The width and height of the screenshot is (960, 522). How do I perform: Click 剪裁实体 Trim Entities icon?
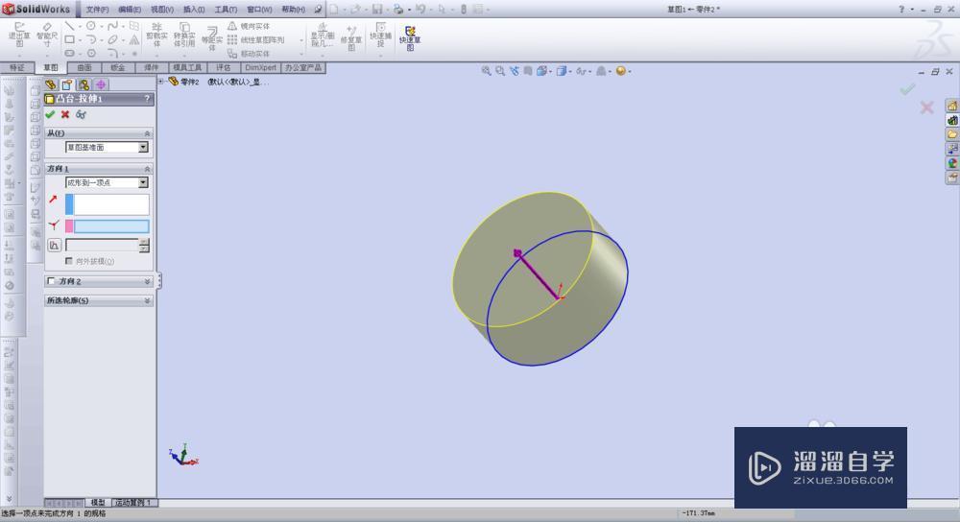pyautogui.click(x=156, y=35)
